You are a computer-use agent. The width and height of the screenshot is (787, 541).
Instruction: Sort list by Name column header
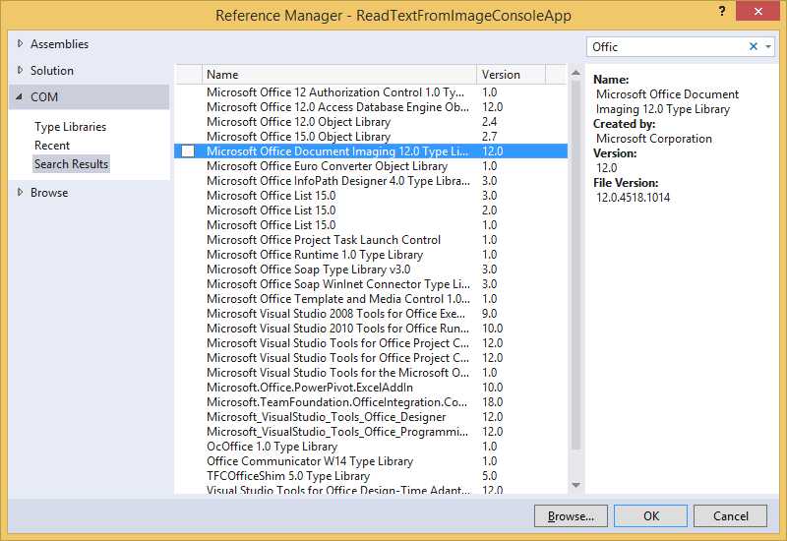[339, 75]
